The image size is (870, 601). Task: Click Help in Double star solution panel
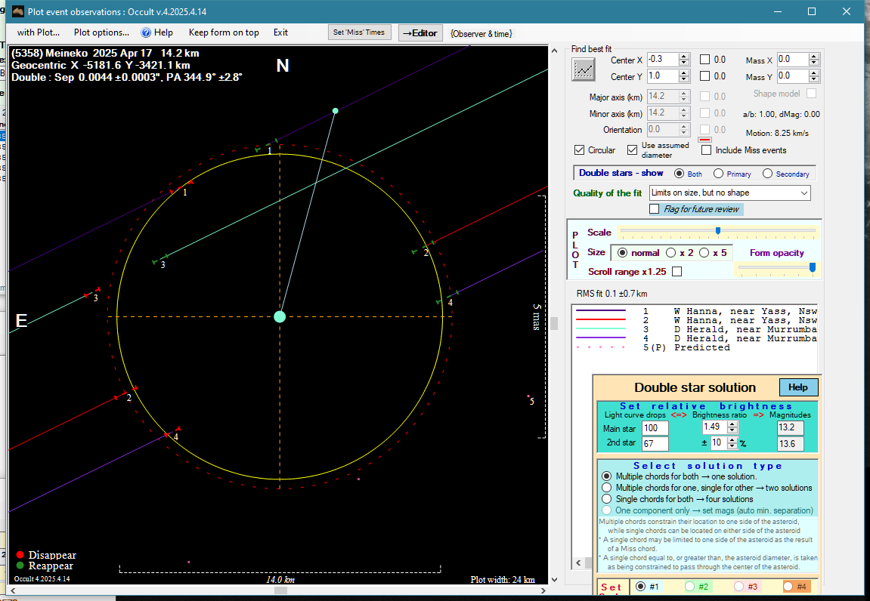pyautogui.click(x=798, y=387)
